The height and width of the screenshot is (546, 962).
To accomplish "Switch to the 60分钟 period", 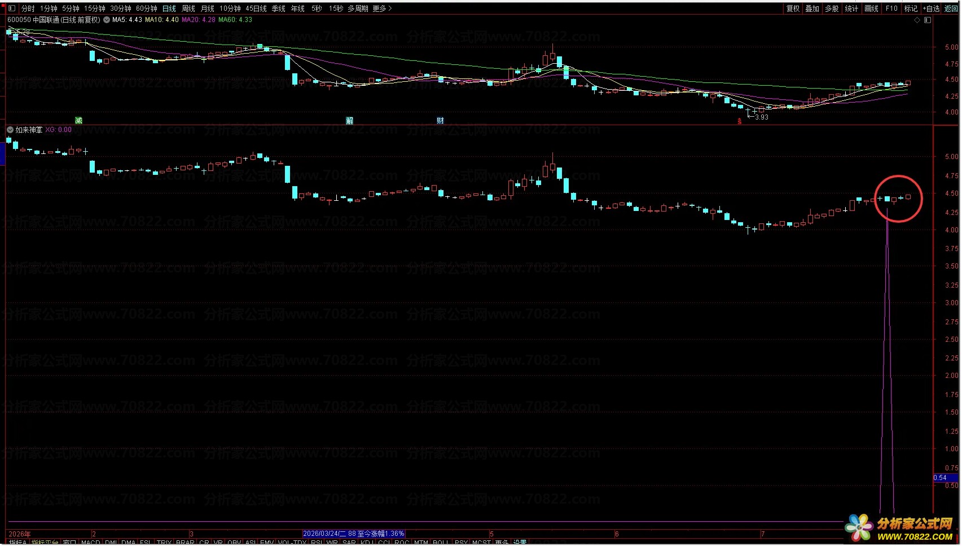I will pyautogui.click(x=147, y=8).
